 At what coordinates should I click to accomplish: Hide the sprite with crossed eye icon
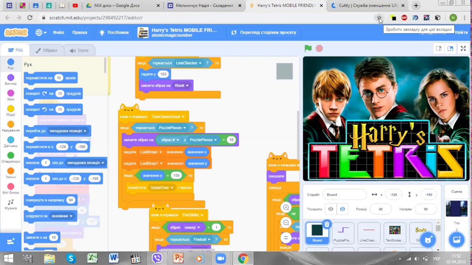[x=342, y=209]
